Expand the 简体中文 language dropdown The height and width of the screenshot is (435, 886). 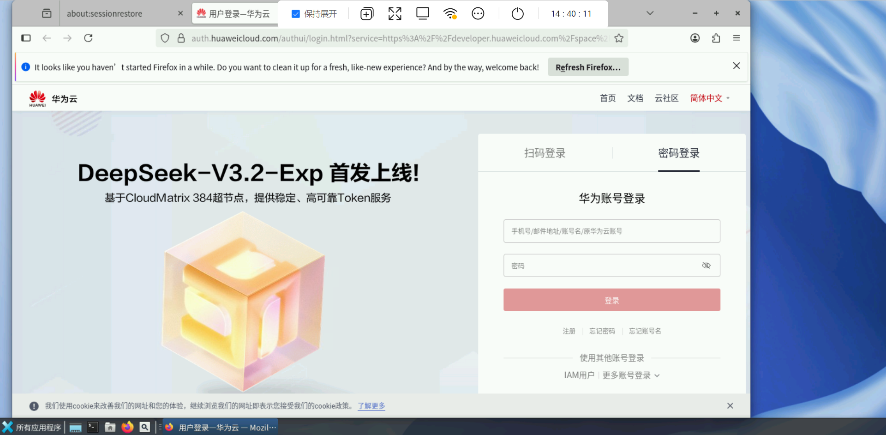tap(710, 98)
